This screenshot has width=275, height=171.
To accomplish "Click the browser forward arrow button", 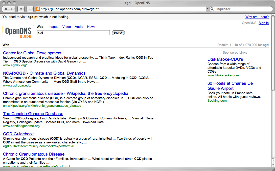I will (x=12, y=9).
